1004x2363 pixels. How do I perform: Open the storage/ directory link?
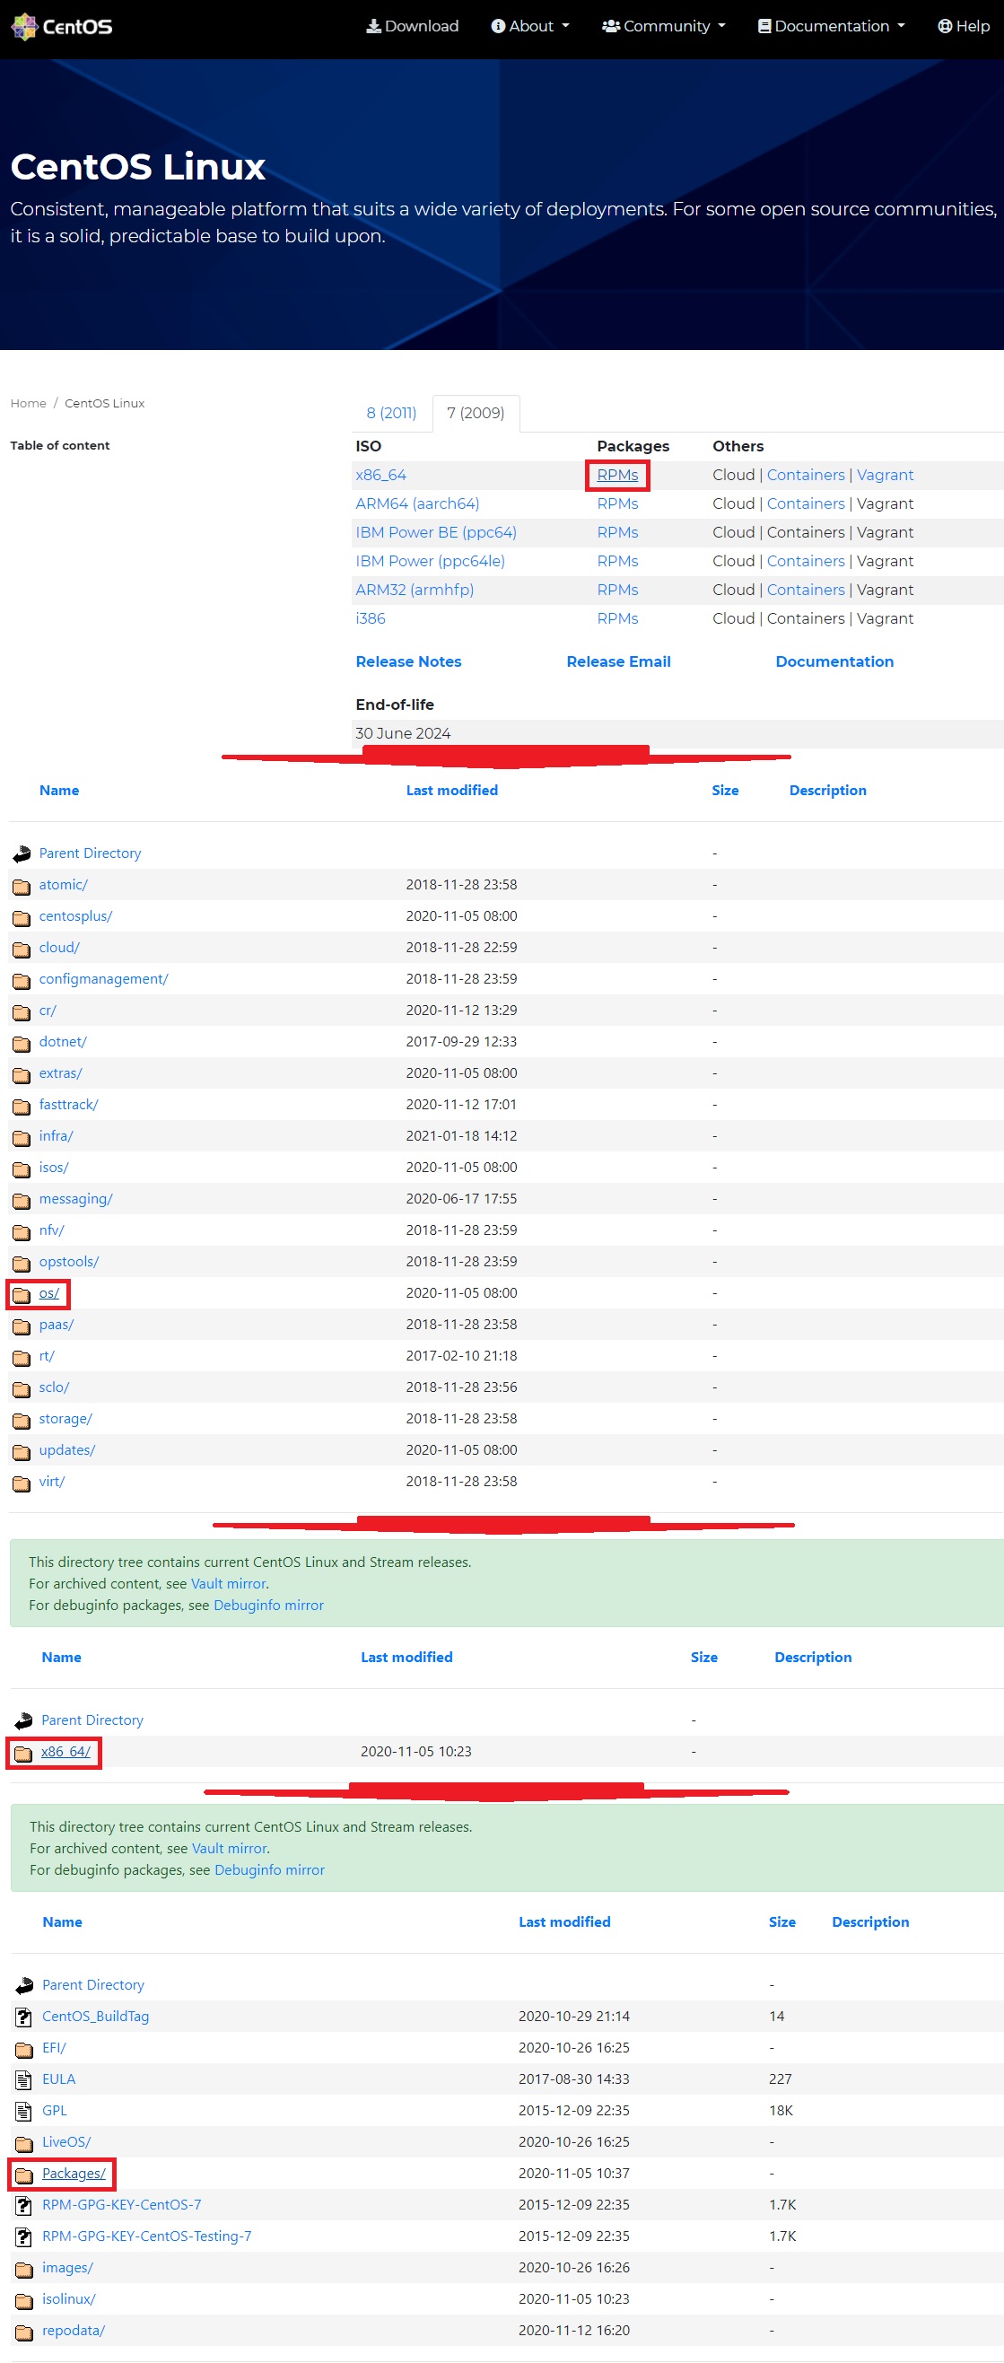pos(66,1418)
